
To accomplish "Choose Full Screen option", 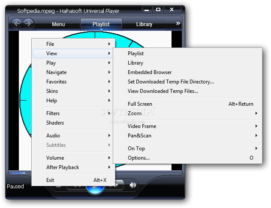I will 187,104.
